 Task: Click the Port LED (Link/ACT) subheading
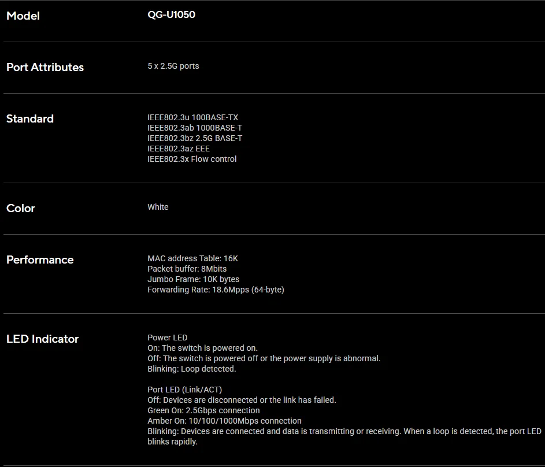[184, 390]
